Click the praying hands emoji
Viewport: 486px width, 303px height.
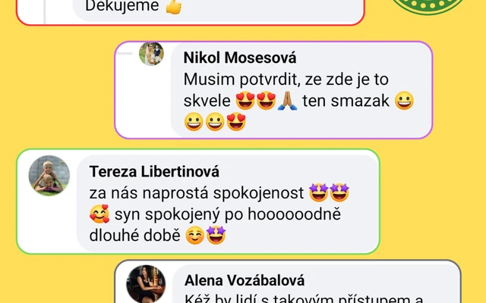coord(287,101)
